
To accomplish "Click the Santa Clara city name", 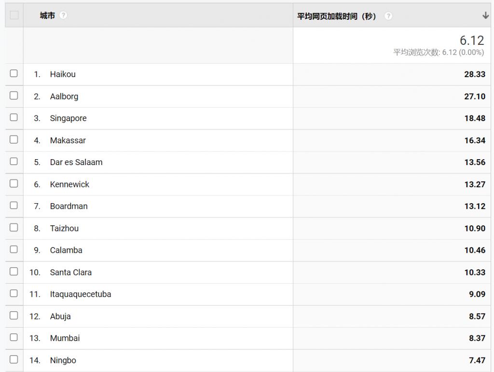I will pos(70,272).
